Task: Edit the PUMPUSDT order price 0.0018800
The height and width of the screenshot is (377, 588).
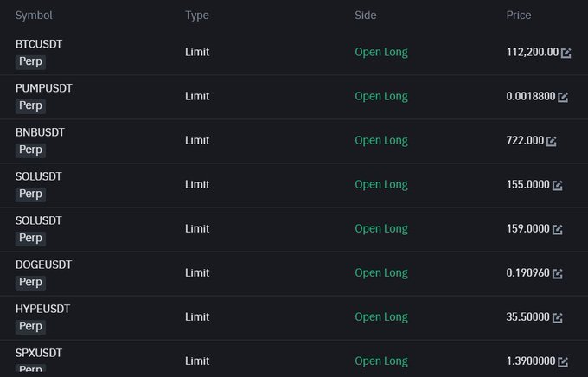Action: (563, 97)
